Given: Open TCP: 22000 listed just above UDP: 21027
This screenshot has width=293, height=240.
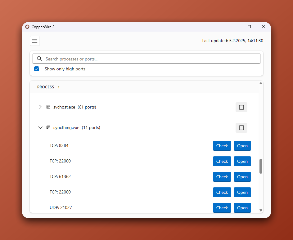Looking at the screenshot, I should [242, 192].
